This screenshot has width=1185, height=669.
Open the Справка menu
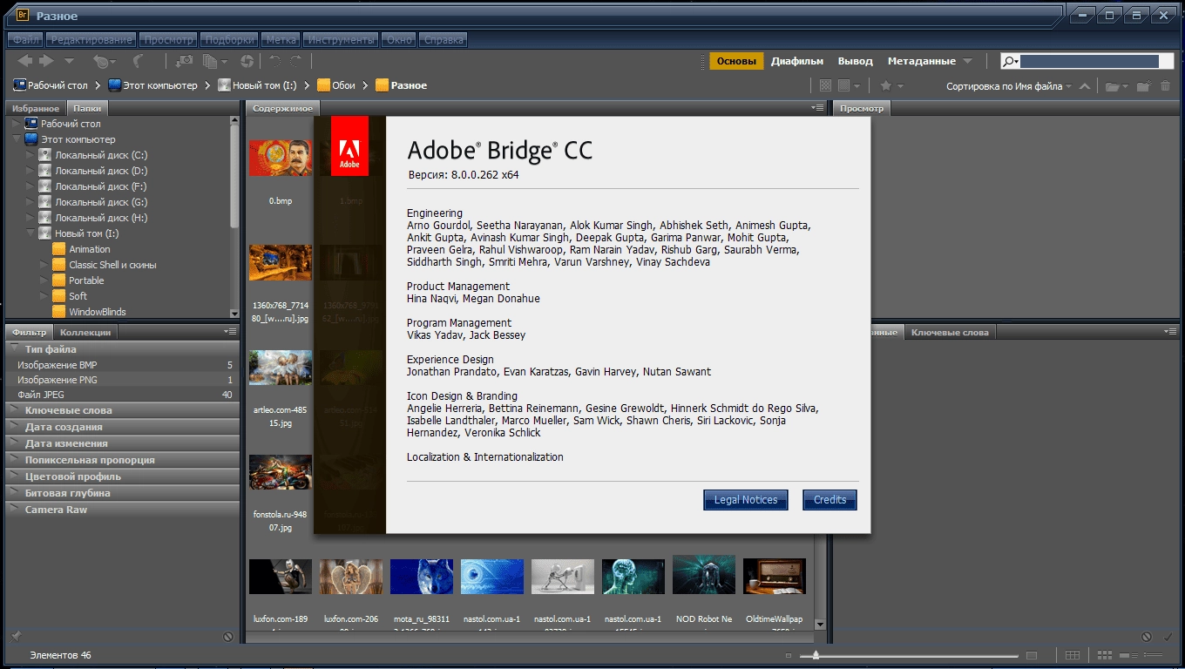(443, 39)
